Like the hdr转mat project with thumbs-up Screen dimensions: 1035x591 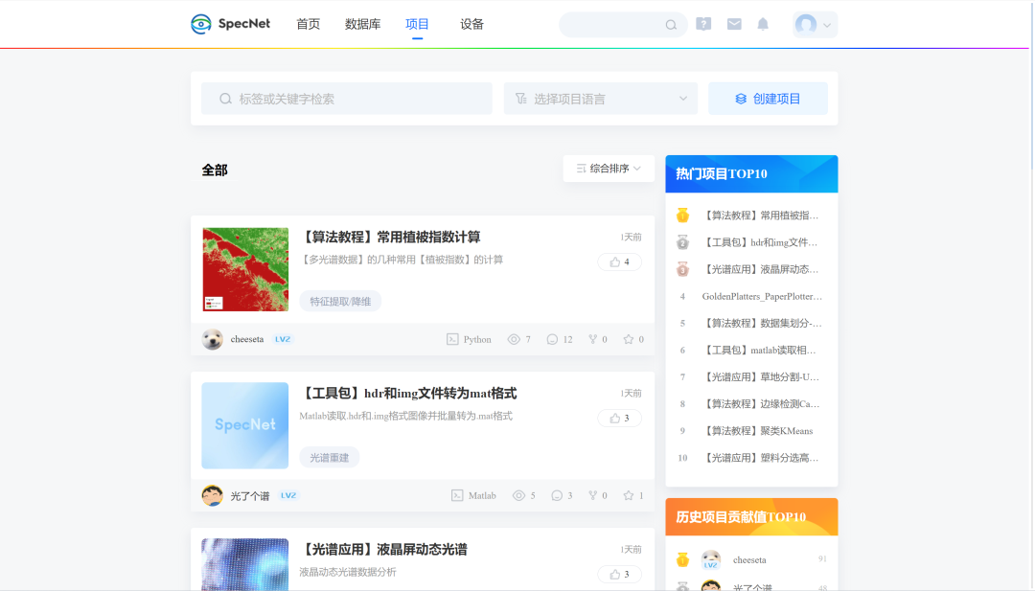pos(619,418)
